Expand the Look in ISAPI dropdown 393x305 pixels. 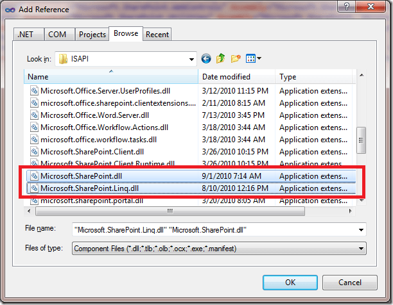(x=191, y=59)
